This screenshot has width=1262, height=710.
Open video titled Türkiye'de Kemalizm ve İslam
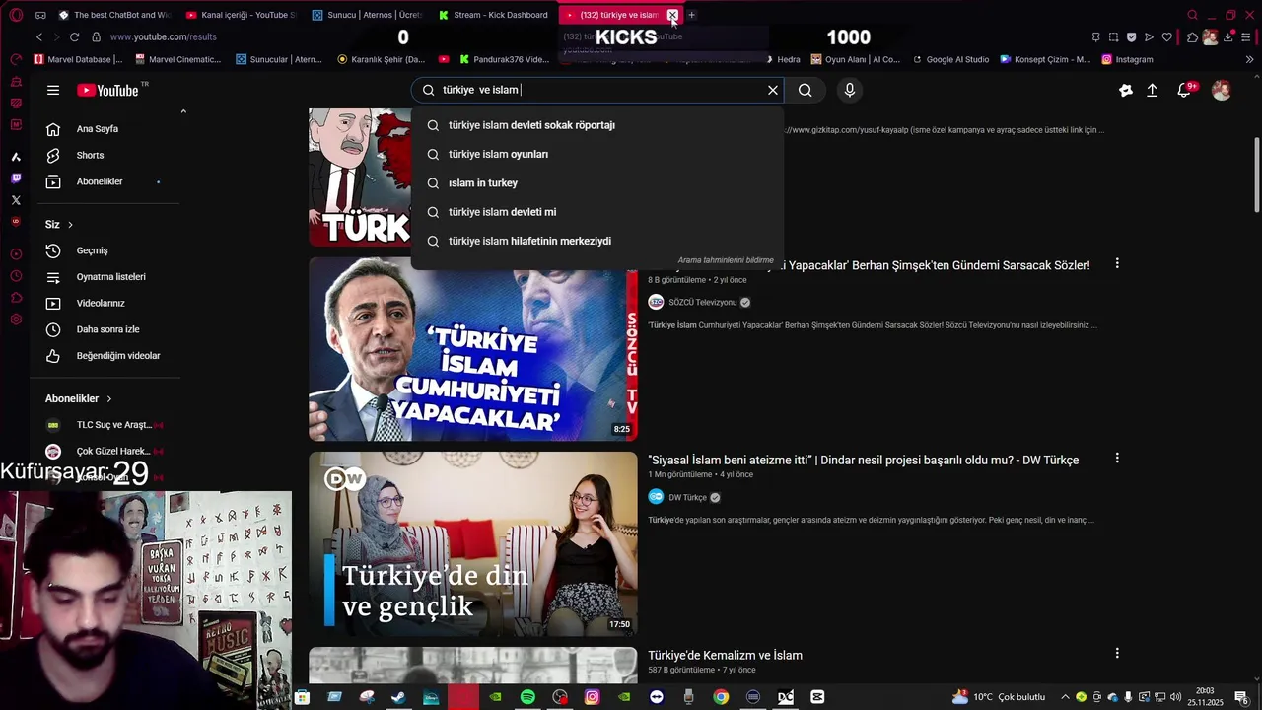point(725,656)
